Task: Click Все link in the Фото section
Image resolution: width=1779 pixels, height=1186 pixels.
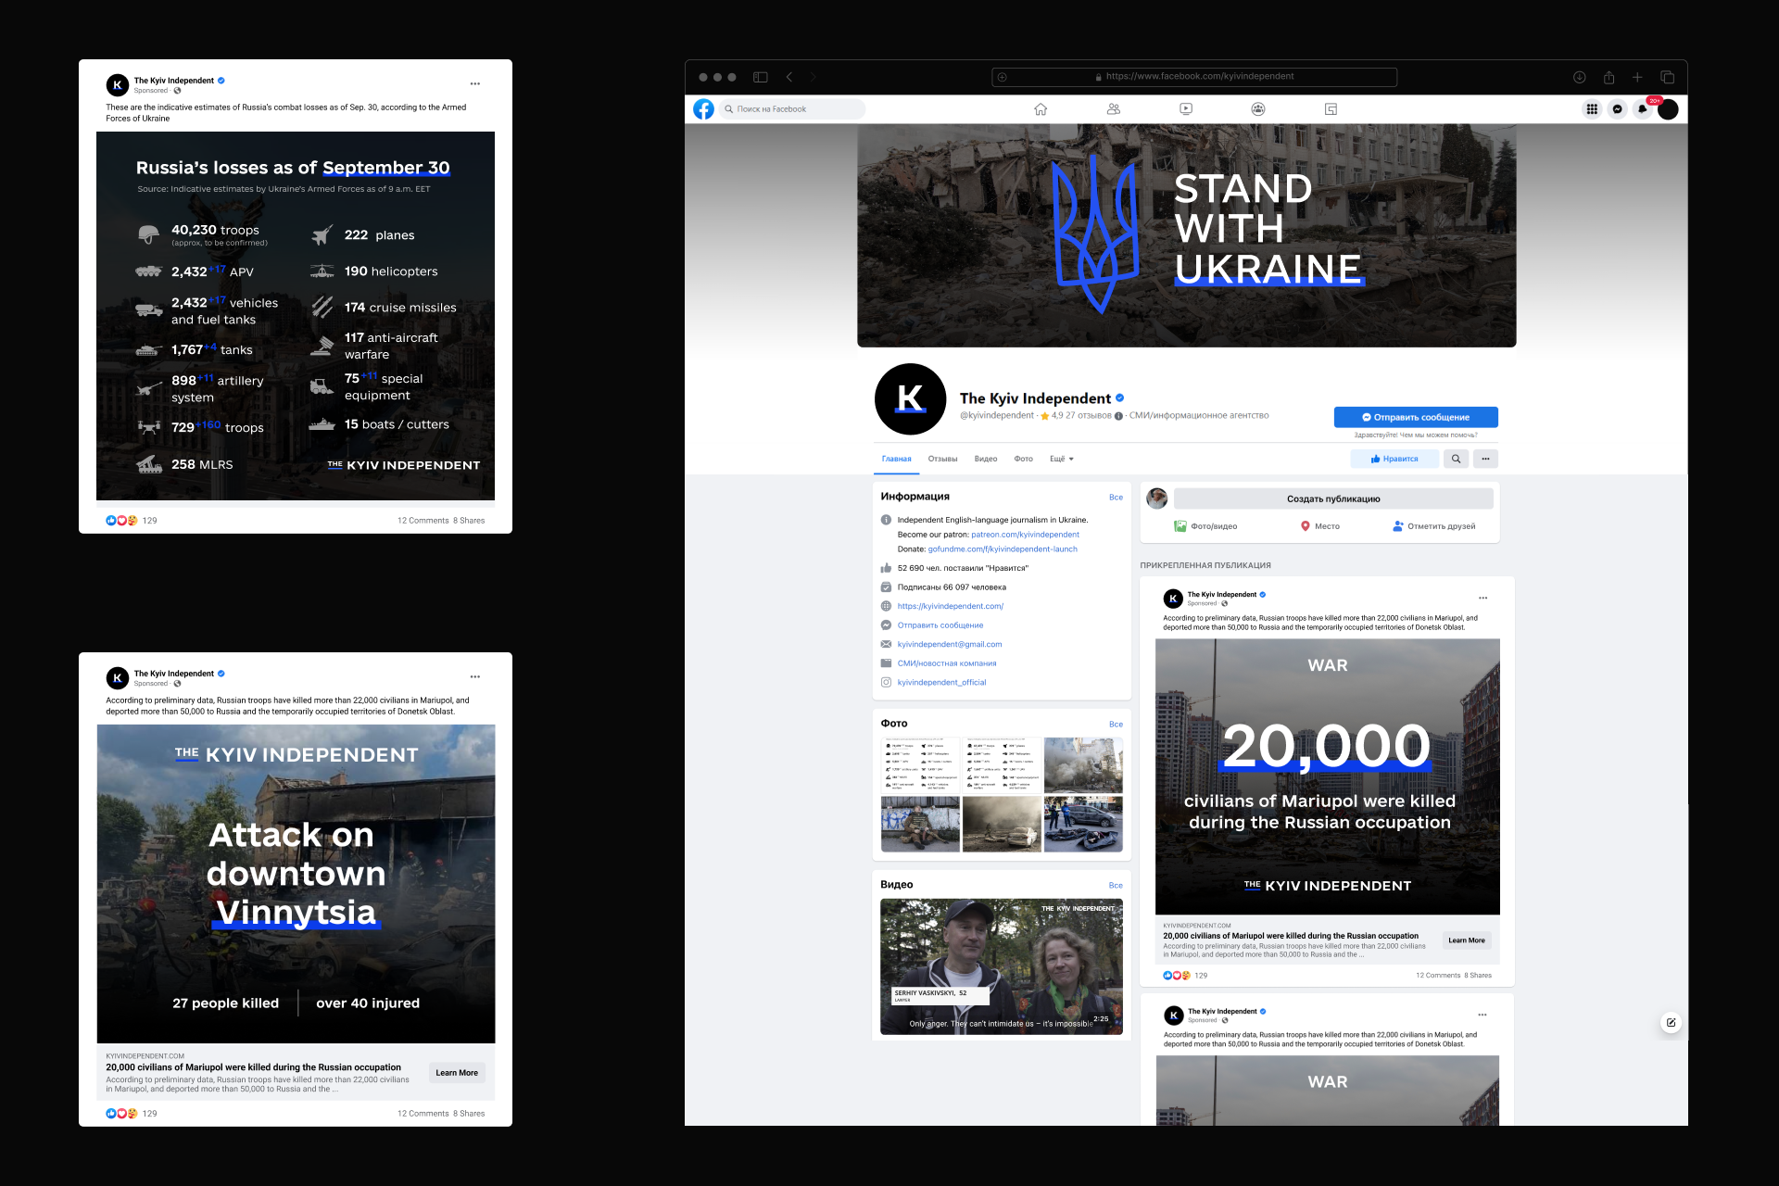Action: 1116,725
